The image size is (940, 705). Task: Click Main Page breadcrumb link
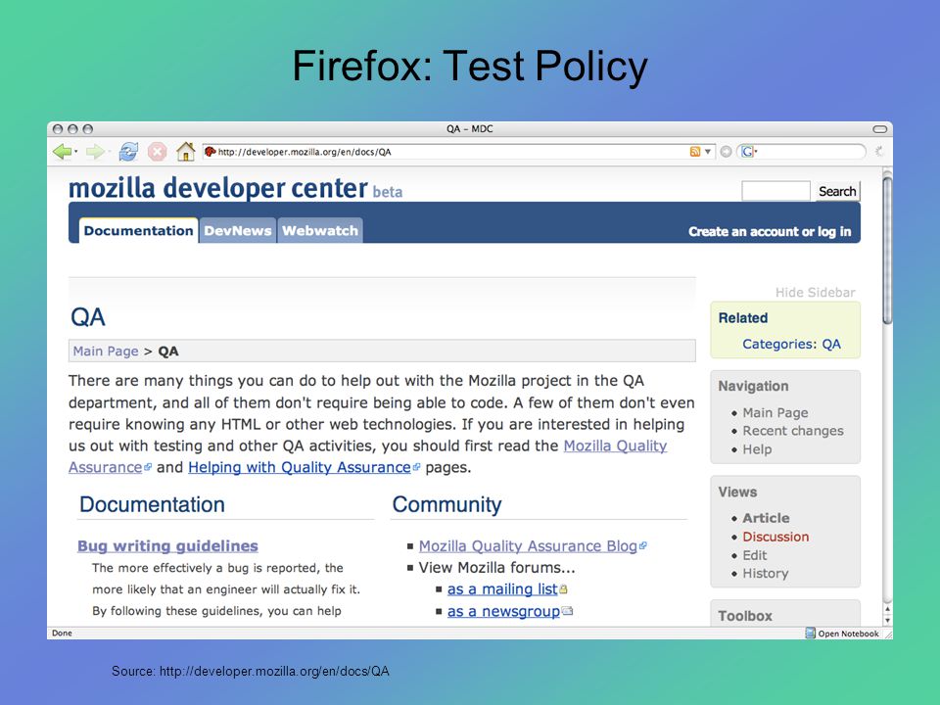(106, 352)
